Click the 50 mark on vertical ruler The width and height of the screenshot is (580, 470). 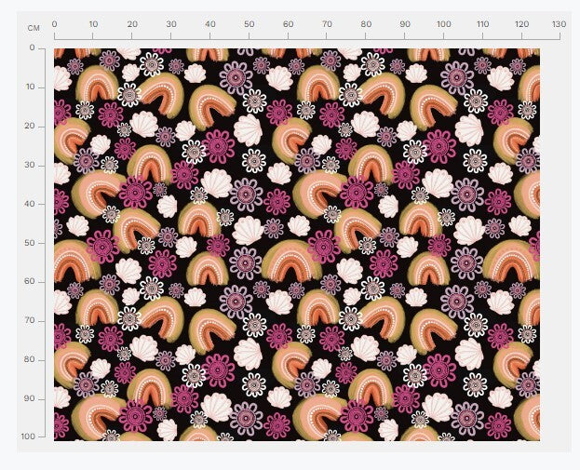point(30,242)
